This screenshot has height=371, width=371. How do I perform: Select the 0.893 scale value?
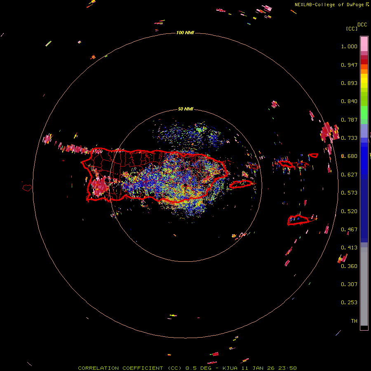[349, 83]
